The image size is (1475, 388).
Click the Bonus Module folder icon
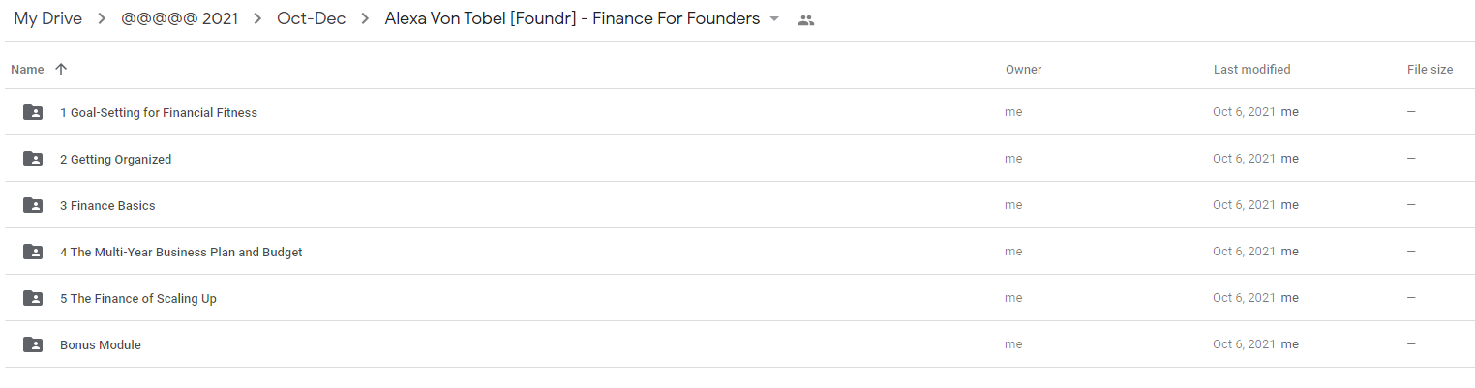click(33, 344)
